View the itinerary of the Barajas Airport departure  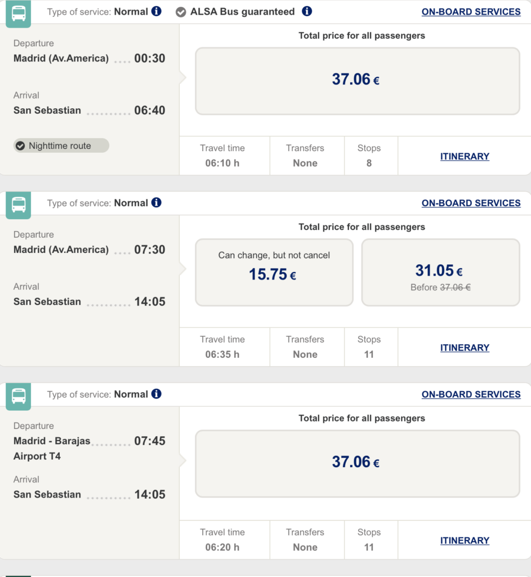tap(465, 540)
